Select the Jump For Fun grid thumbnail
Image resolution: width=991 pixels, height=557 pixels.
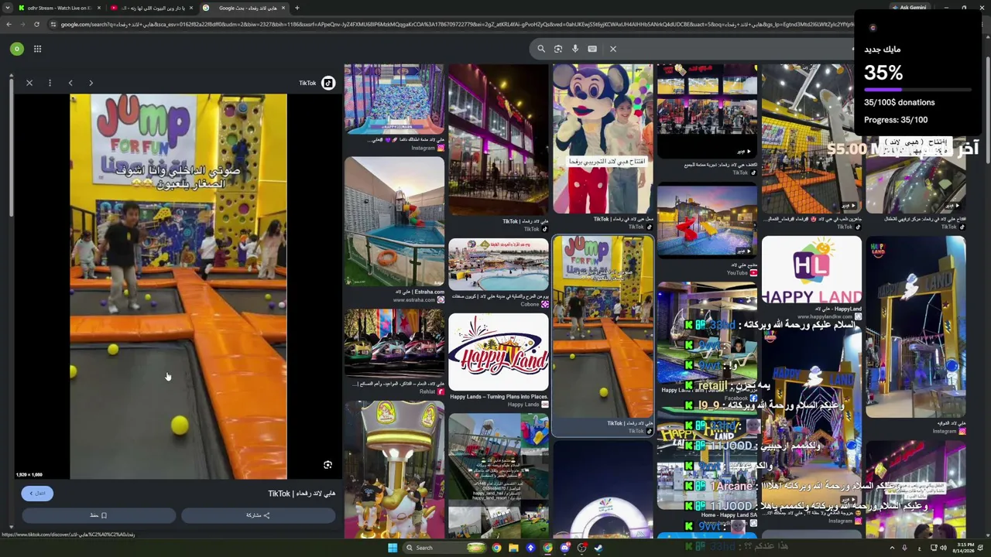[602, 326]
